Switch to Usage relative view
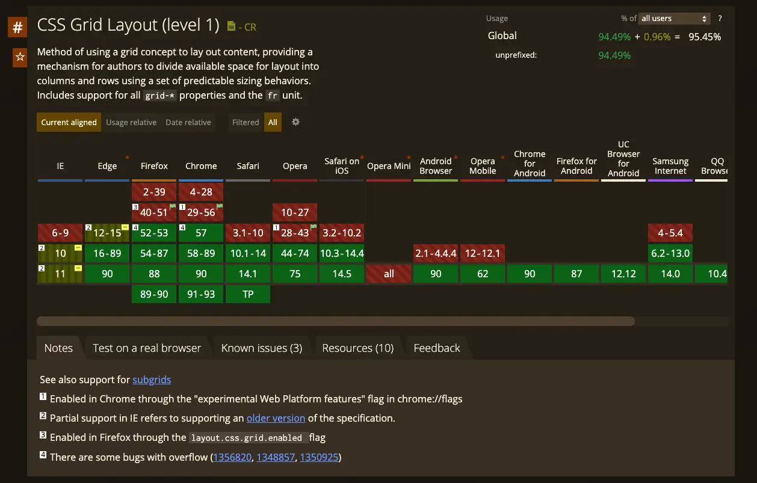The image size is (757, 483). (131, 122)
